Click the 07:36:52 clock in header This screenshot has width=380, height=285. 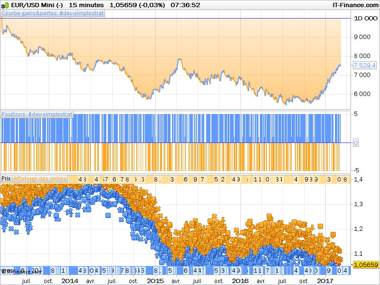pos(185,5)
